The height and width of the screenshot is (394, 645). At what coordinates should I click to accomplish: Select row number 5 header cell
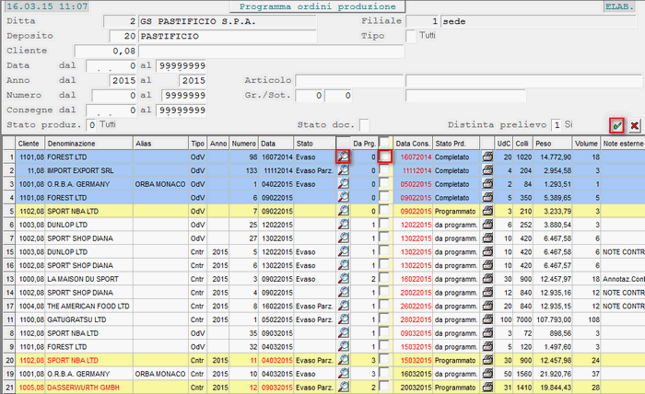pyautogui.click(x=9, y=211)
